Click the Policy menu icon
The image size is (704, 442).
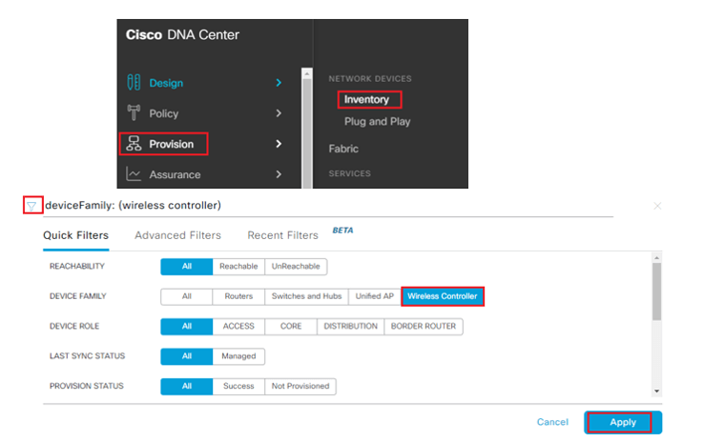click(134, 113)
